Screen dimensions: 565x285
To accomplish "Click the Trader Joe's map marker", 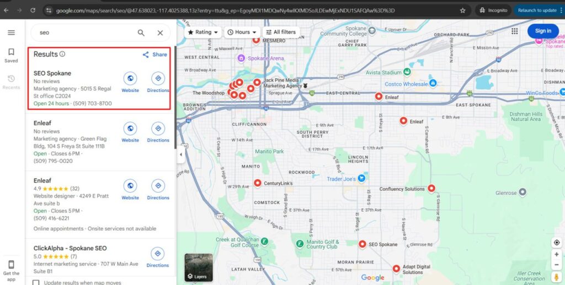I will [361, 178].
